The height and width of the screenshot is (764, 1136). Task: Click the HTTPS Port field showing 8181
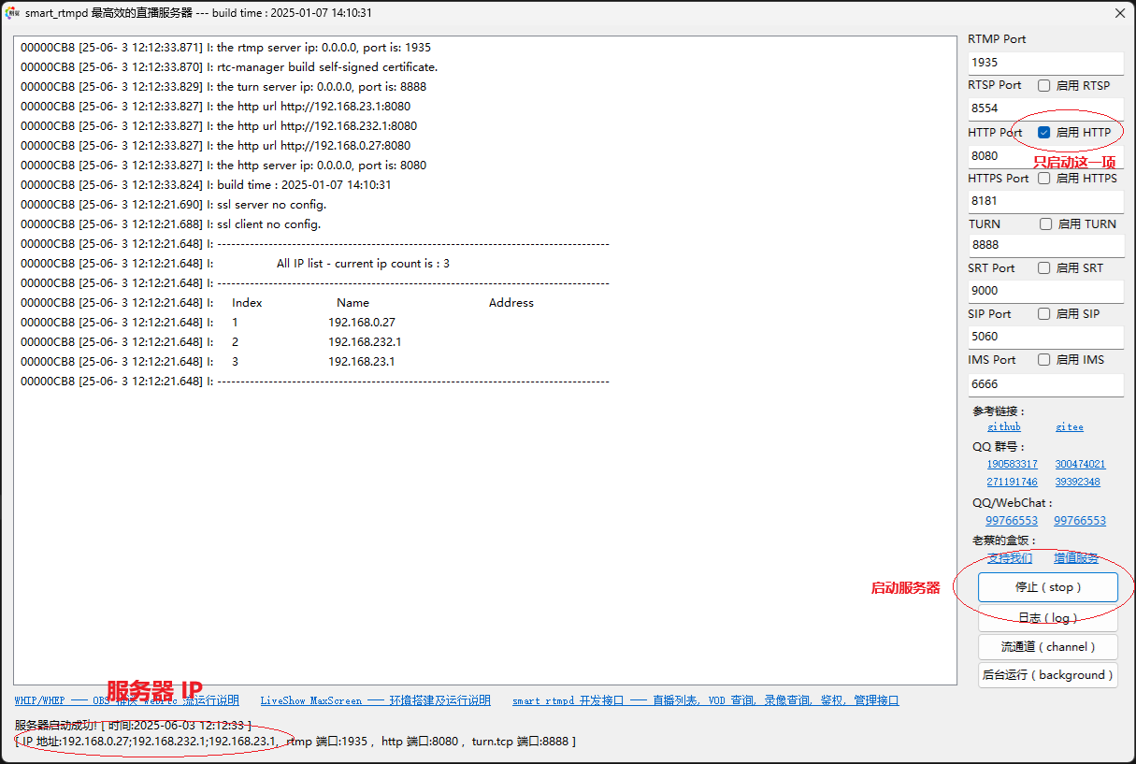(1045, 200)
